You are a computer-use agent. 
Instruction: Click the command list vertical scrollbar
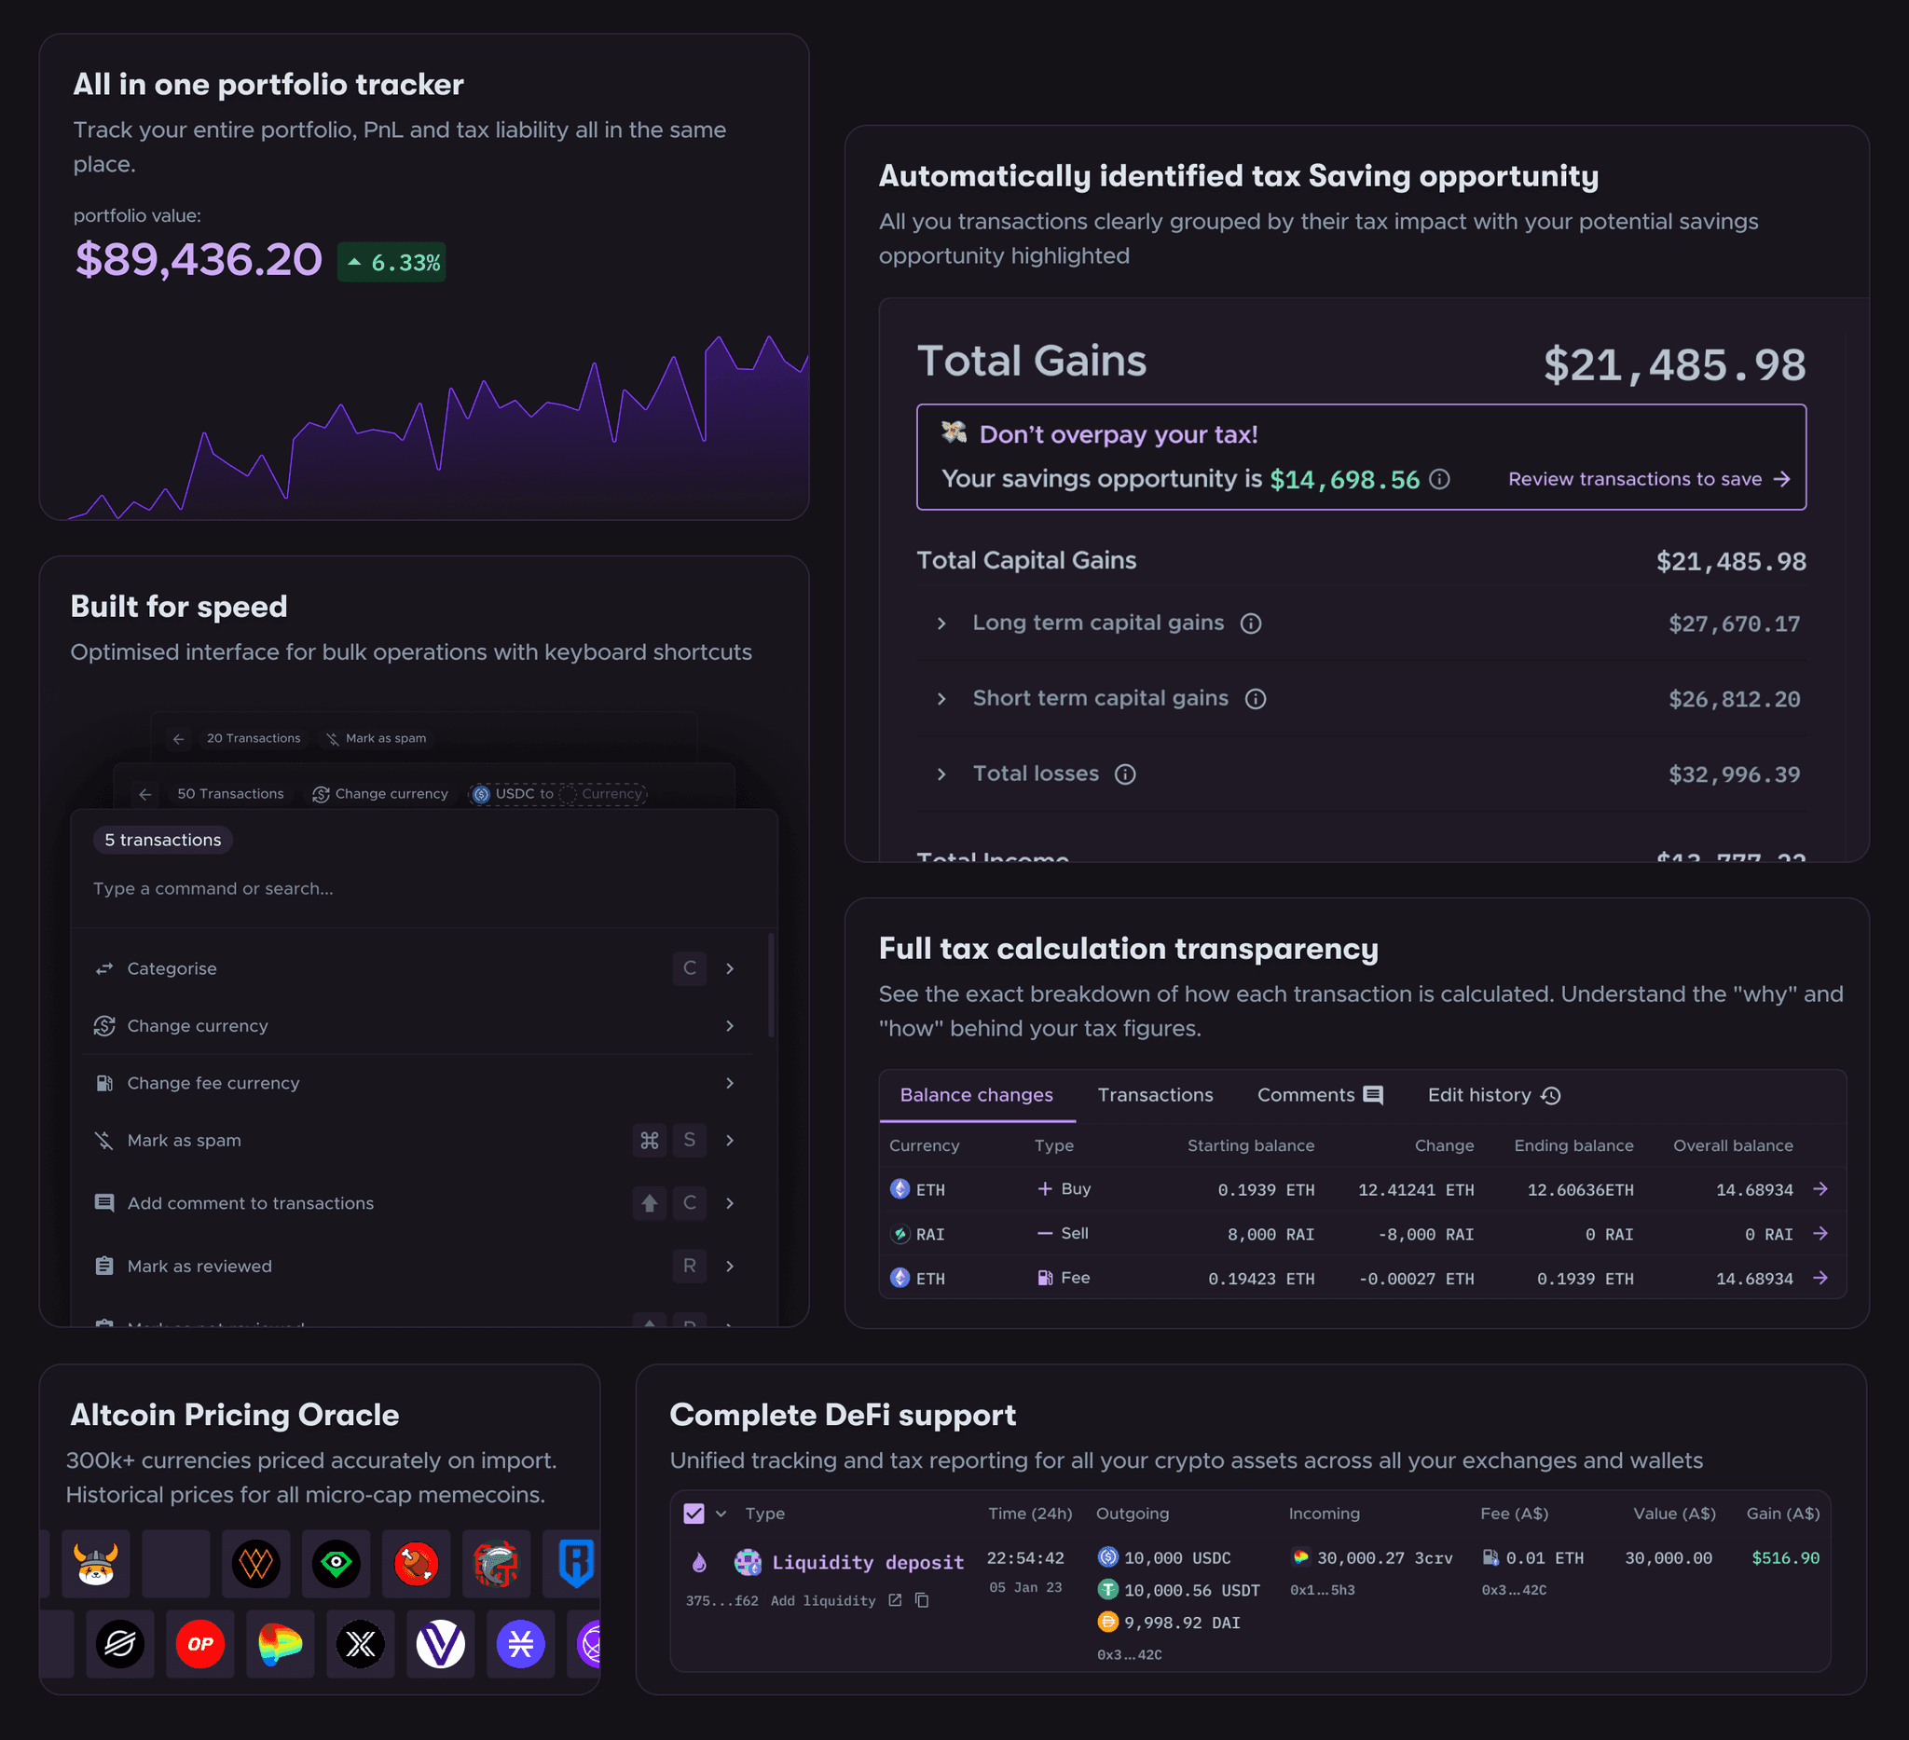771,984
